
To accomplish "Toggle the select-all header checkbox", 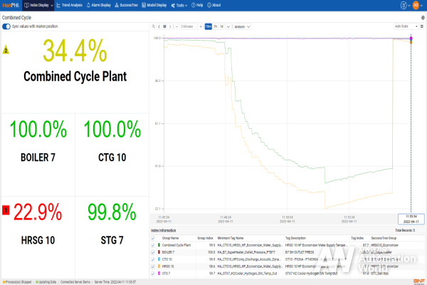I will point(153,238).
